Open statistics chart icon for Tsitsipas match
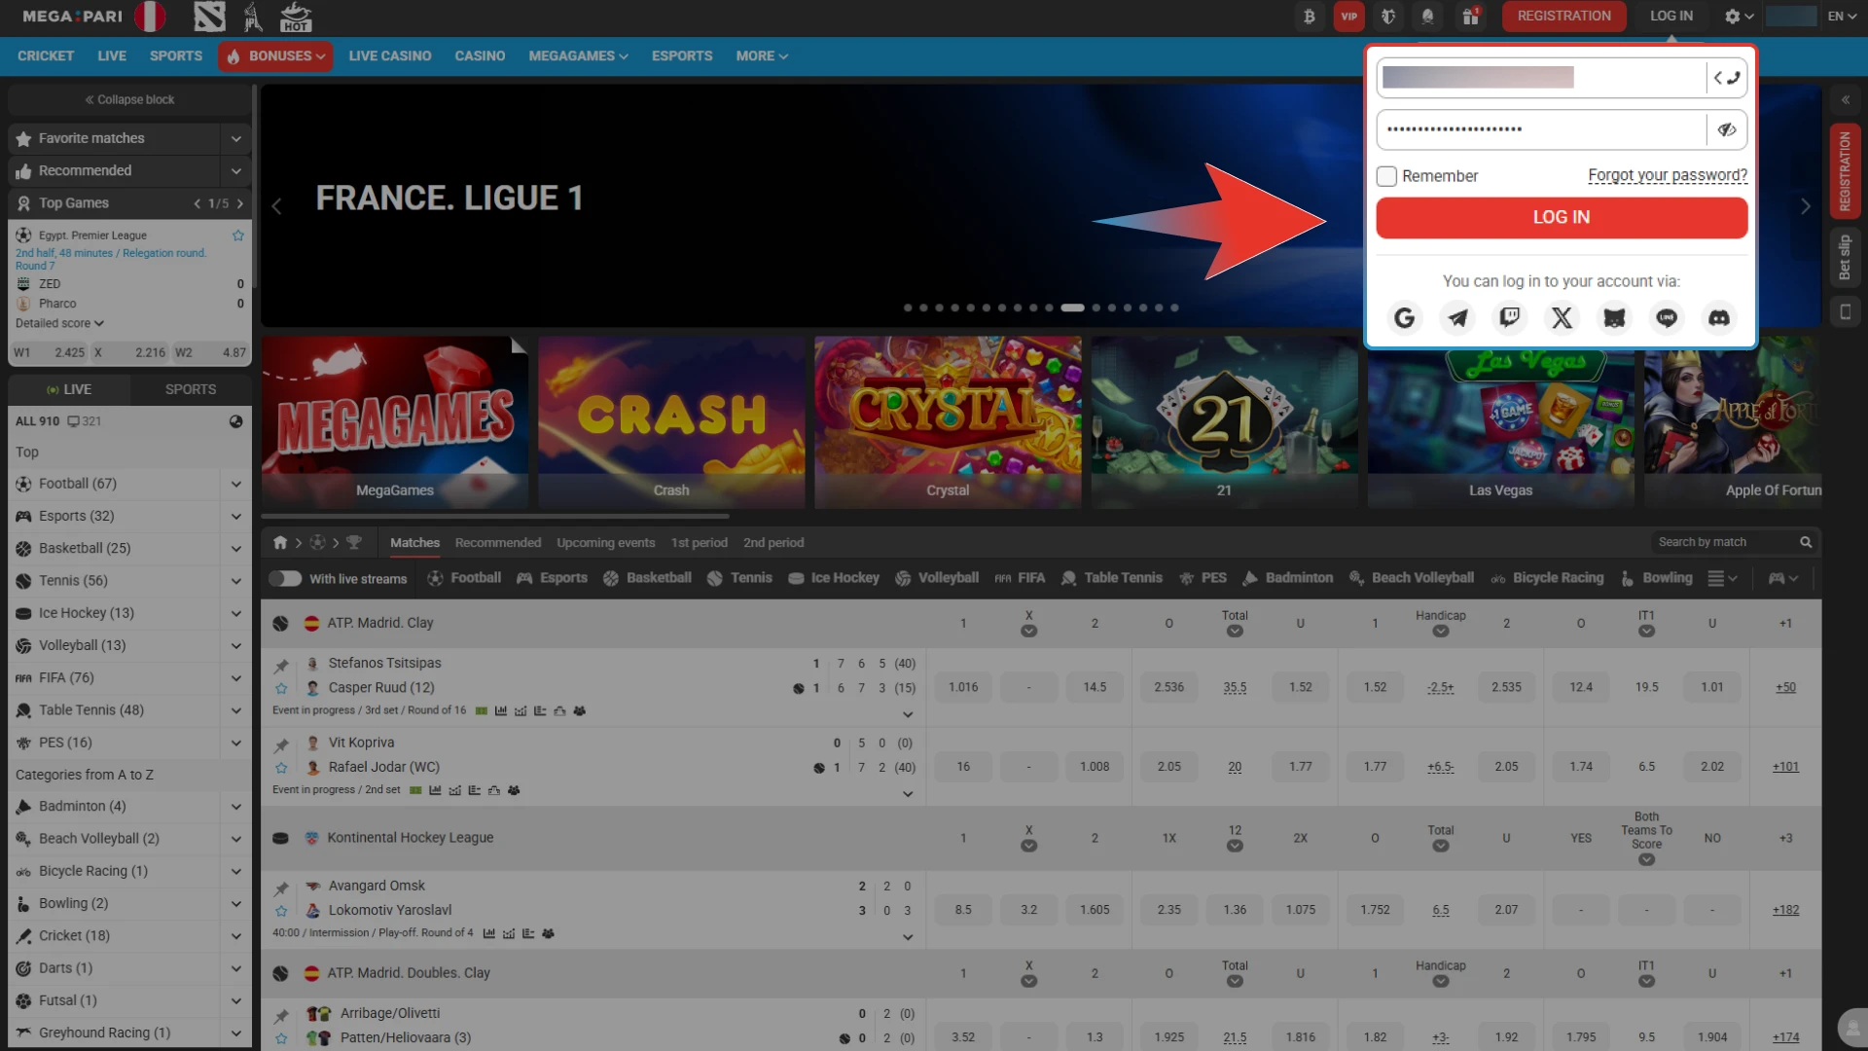 tap(501, 711)
